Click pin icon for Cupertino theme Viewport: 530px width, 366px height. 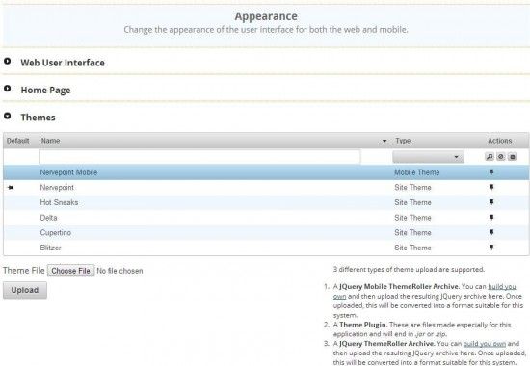coord(491,232)
